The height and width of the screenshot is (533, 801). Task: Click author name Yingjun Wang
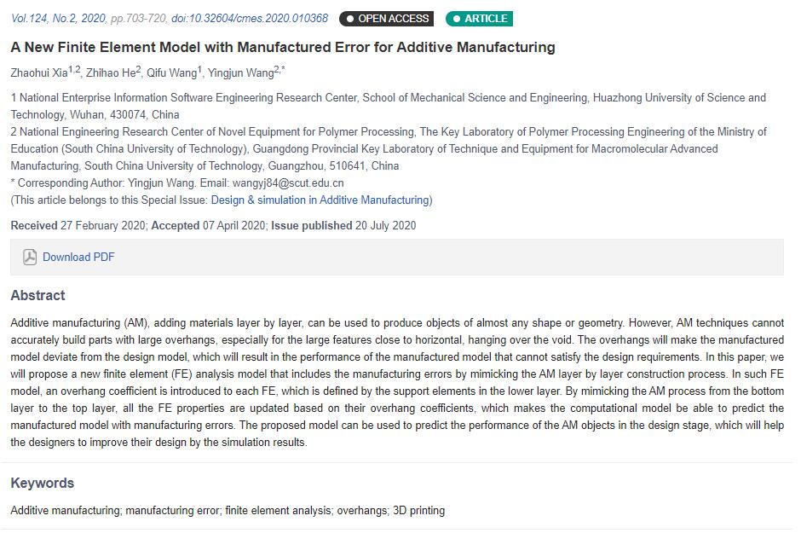coord(240,72)
